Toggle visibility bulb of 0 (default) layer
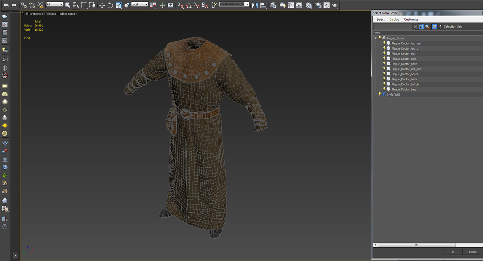Viewport: 483px width, 261px height. 380,94
